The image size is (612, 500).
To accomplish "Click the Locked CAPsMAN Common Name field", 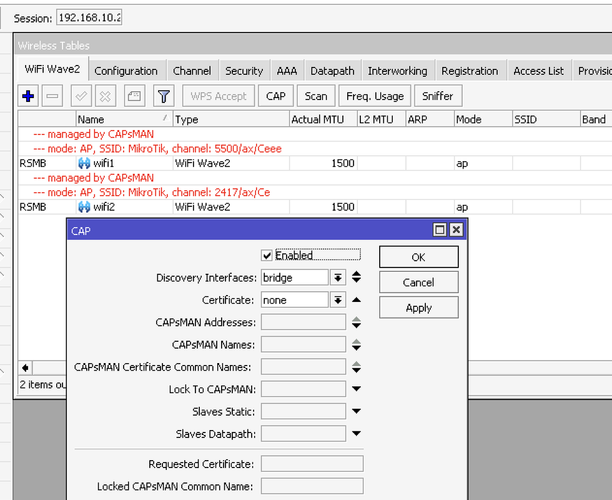I will pyautogui.click(x=312, y=486).
